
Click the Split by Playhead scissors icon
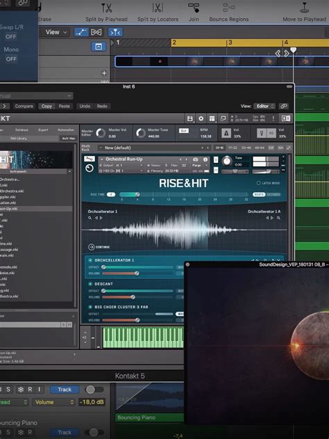coord(106,8)
